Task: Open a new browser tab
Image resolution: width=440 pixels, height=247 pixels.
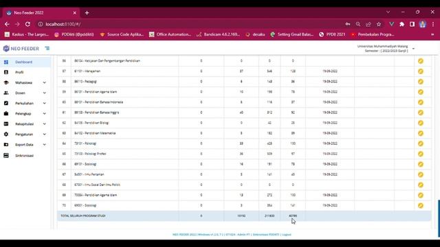Action: (87, 13)
